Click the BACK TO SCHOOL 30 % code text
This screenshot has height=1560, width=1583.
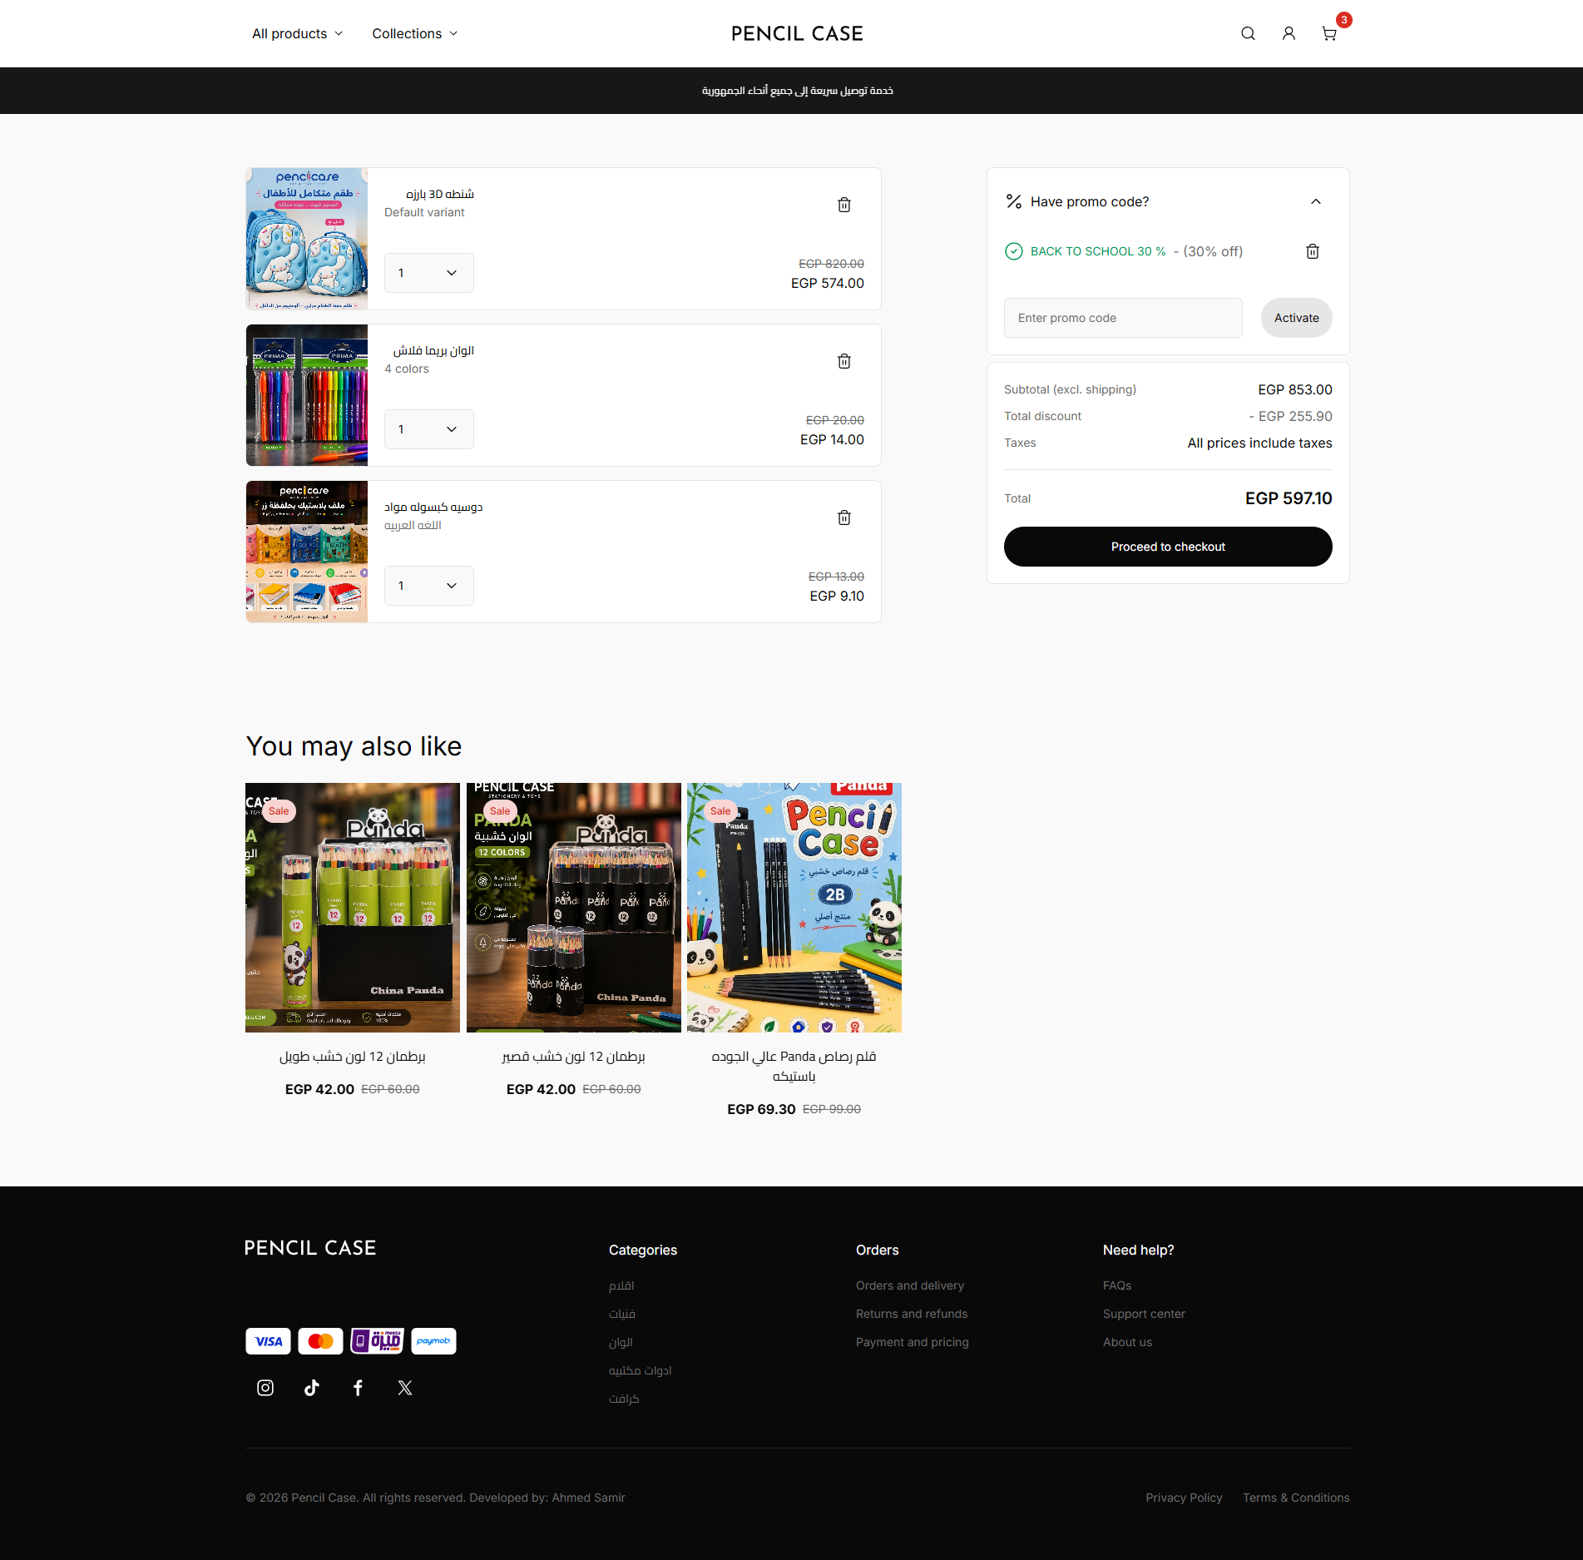point(1098,251)
